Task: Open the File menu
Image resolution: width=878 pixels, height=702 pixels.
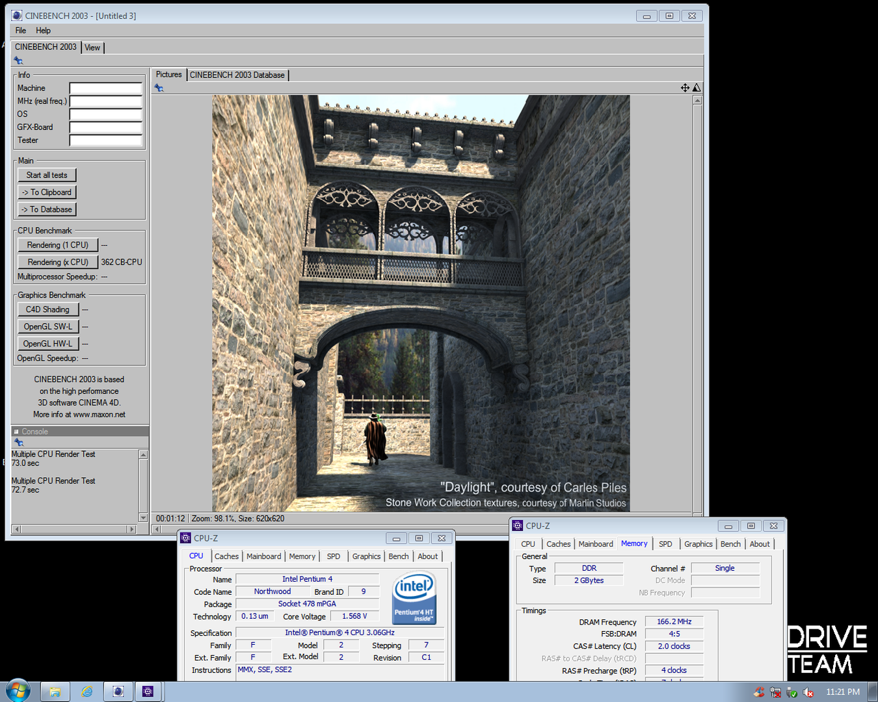Action: click(21, 31)
